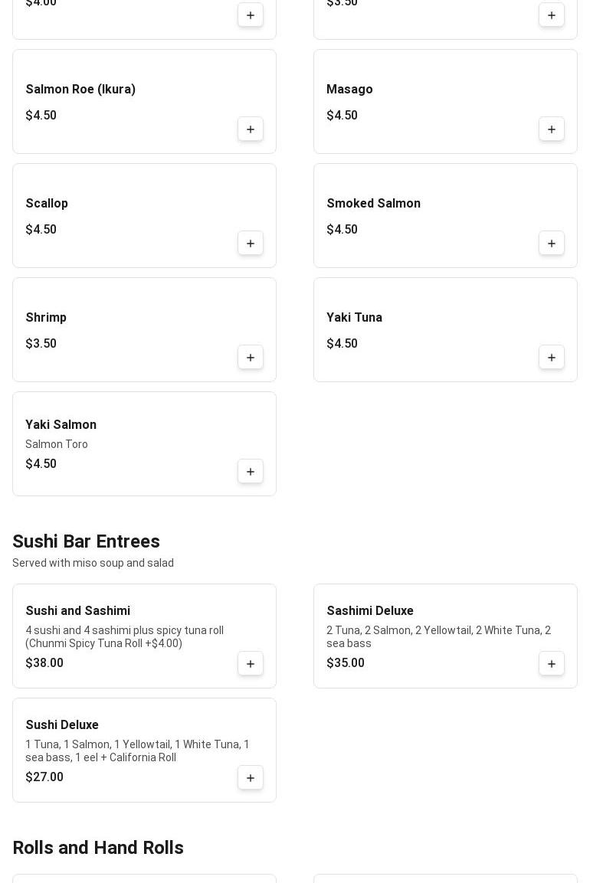590x883 pixels.
Task: Add Yaki Salmon to order
Action: [251, 471]
